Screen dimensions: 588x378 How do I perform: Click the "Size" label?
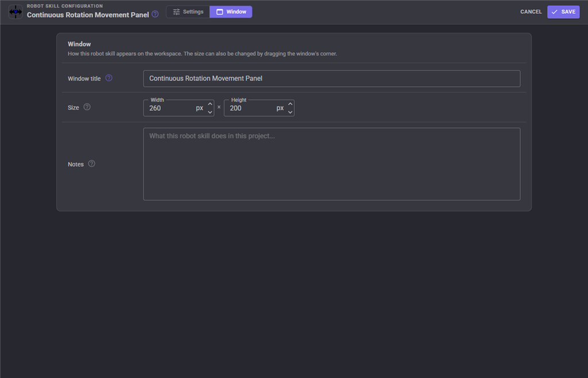tap(73, 107)
